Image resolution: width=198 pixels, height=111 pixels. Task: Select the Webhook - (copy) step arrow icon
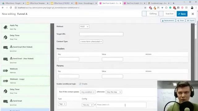(x=6, y=81)
